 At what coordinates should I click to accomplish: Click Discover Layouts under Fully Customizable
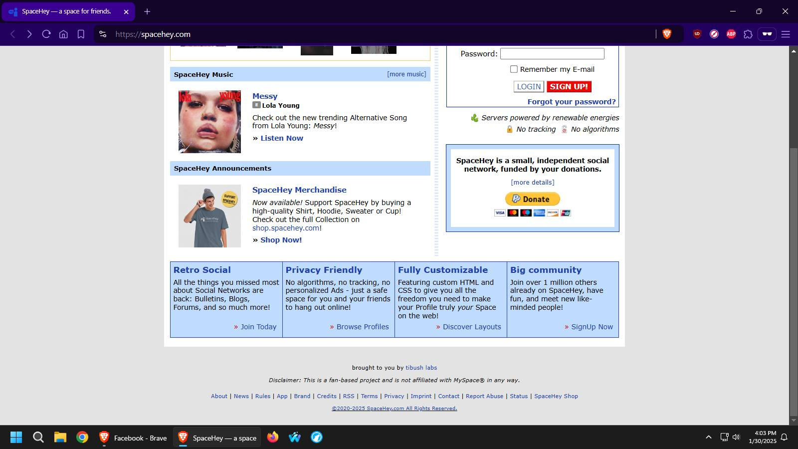(x=472, y=327)
